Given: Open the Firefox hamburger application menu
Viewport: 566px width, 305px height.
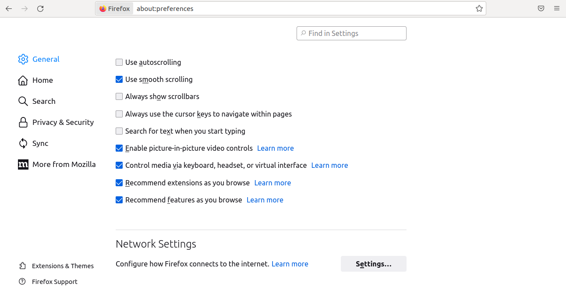Looking at the screenshot, I should point(557,9).
